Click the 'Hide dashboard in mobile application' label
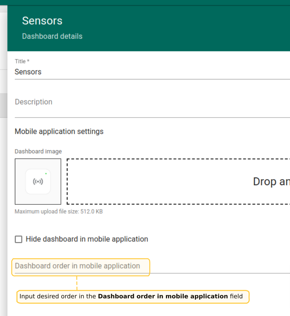The width and height of the screenshot is (290, 316). coord(87,239)
